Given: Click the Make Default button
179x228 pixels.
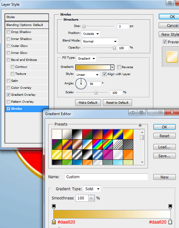Looking at the screenshot, I should coord(88,103).
